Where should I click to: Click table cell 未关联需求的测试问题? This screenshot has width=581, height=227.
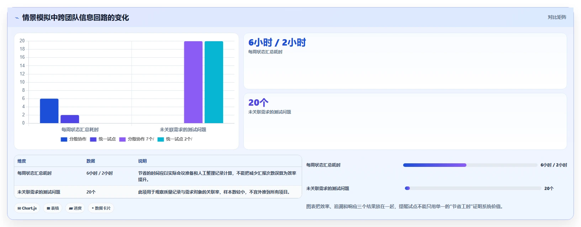pyautogui.click(x=39, y=192)
